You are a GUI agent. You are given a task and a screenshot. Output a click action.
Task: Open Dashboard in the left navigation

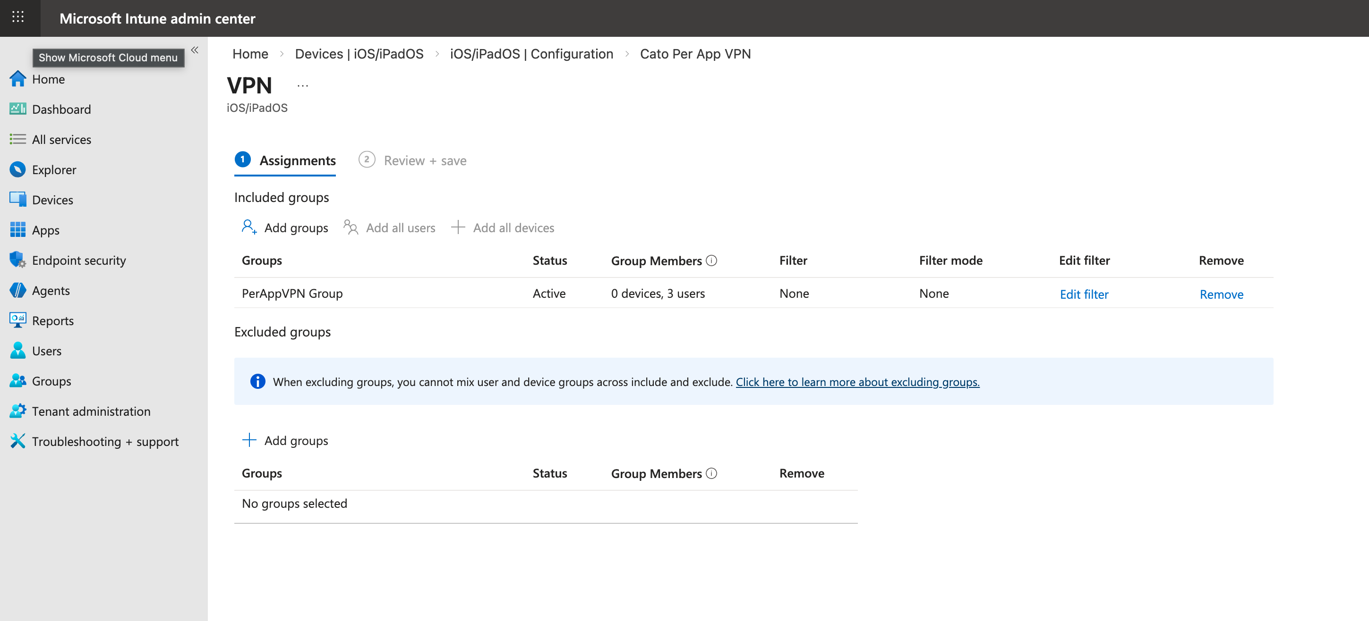coord(61,109)
